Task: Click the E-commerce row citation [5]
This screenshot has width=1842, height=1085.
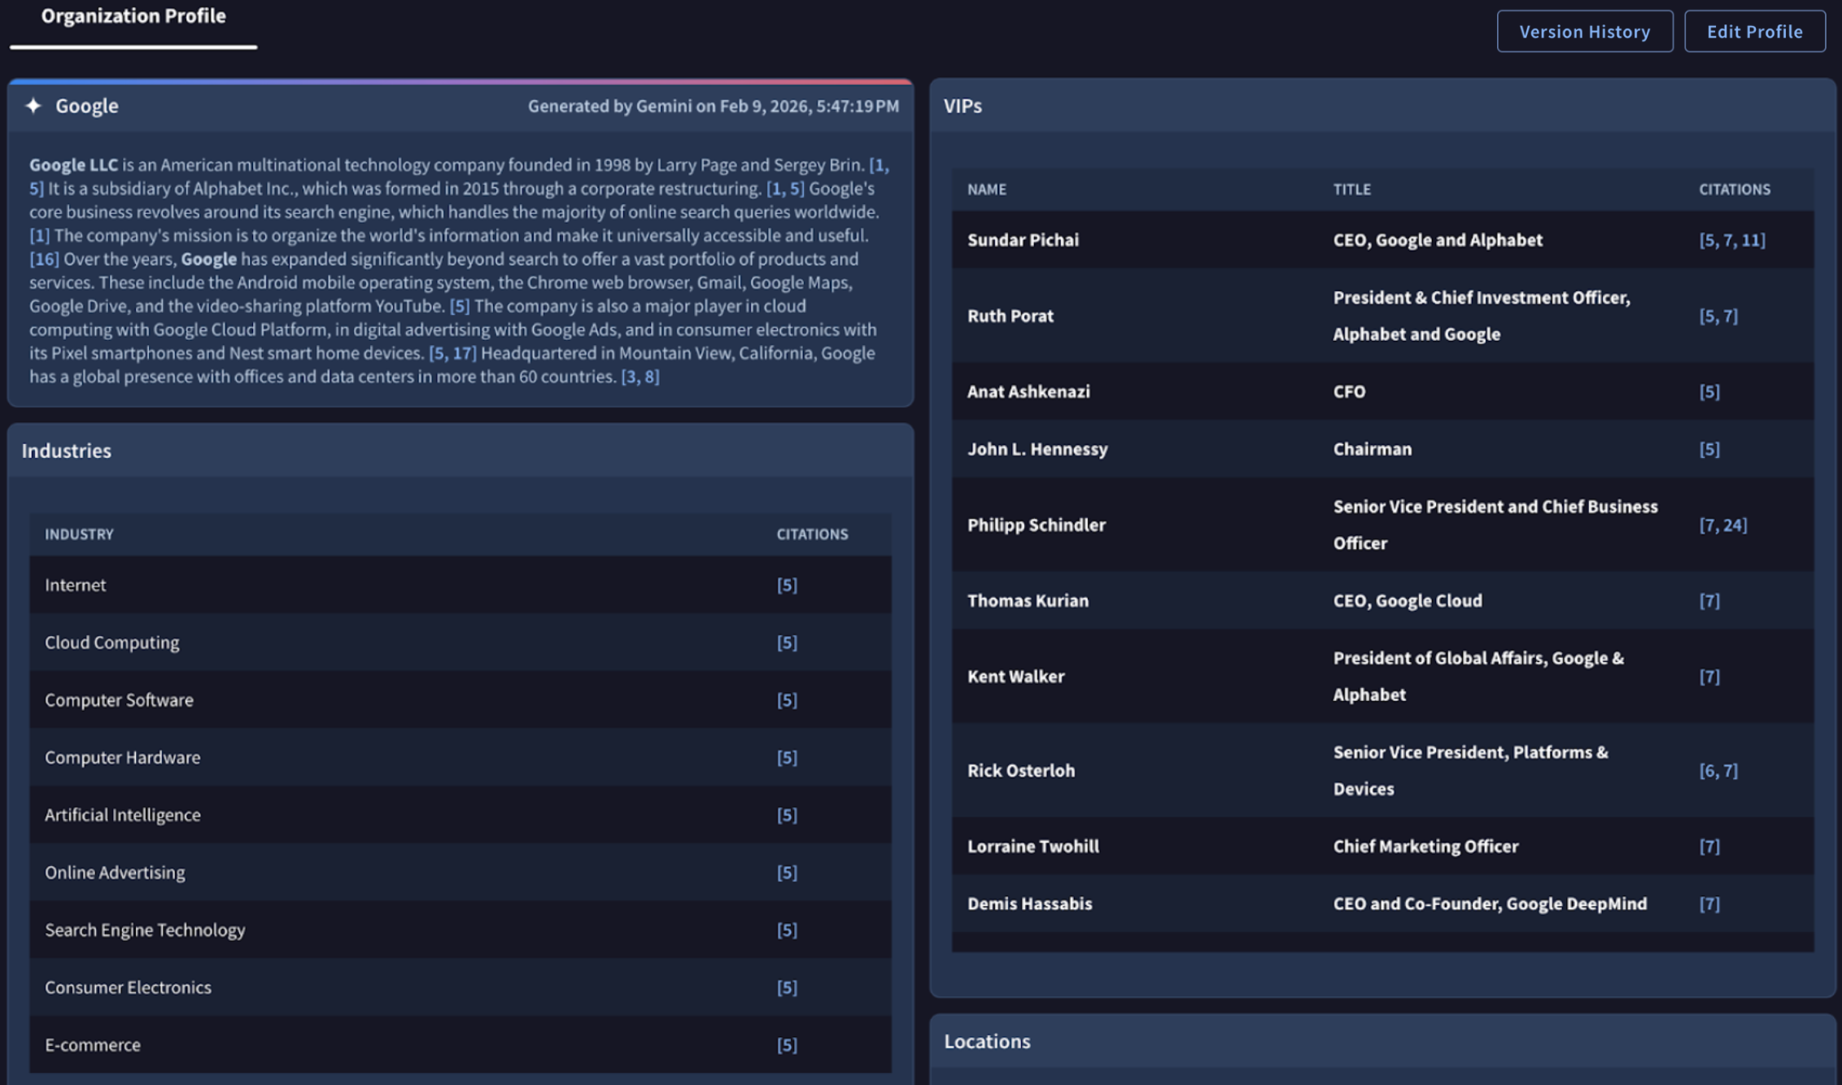Action: (x=787, y=1045)
